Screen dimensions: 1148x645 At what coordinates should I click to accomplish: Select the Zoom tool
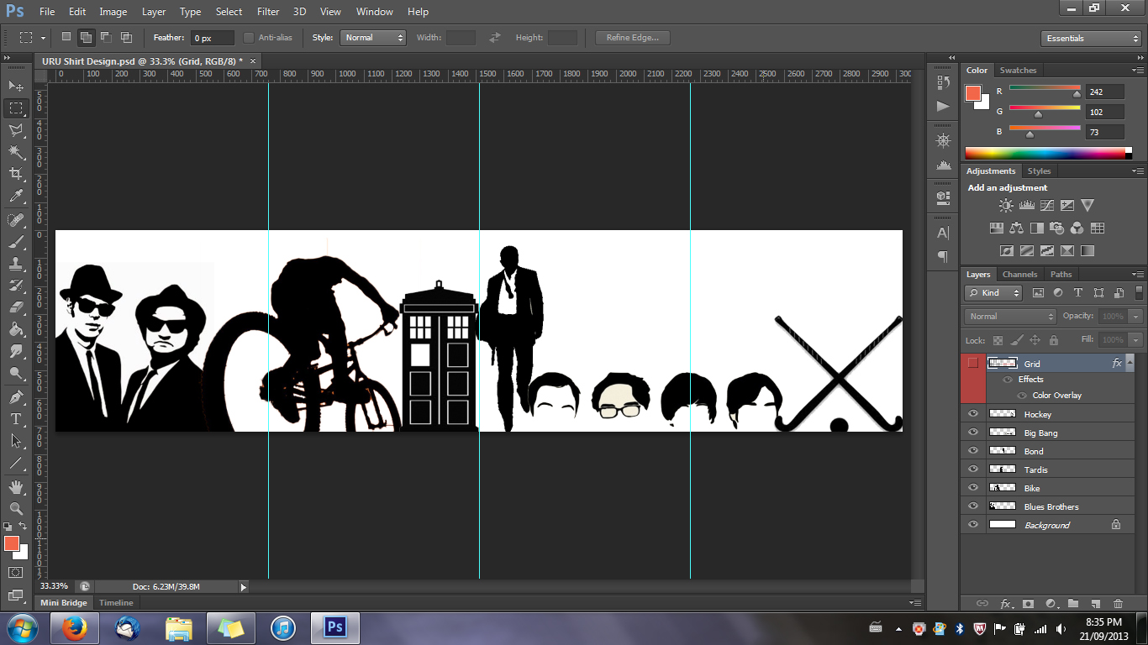click(x=16, y=508)
